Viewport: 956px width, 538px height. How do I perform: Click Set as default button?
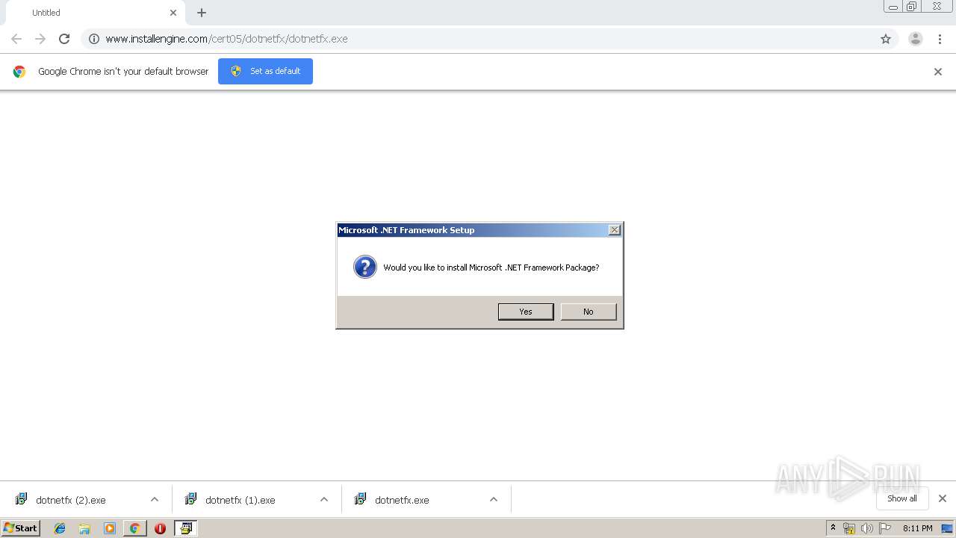(265, 71)
